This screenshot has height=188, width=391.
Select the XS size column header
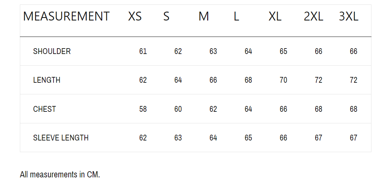tap(135, 16)
